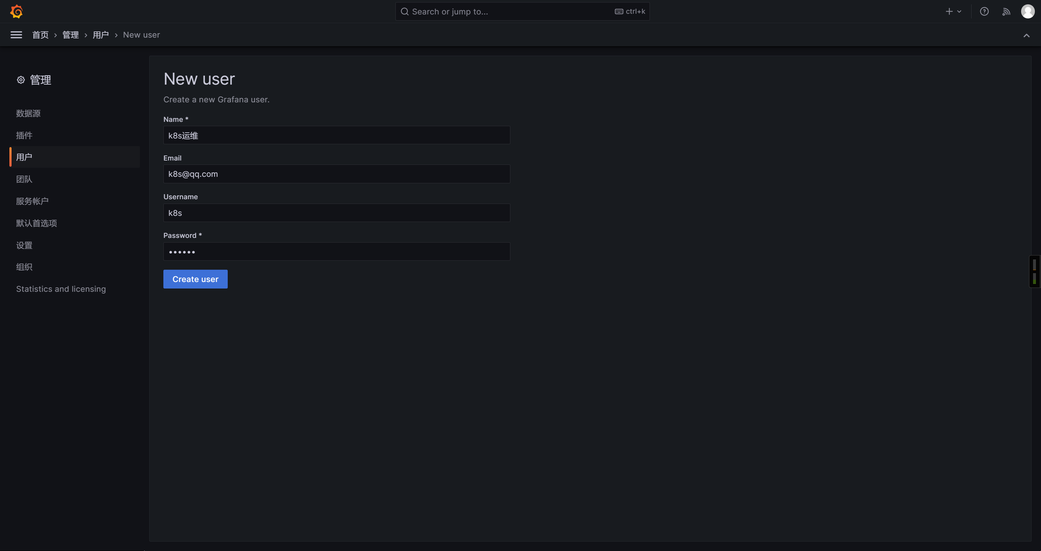Open the plus add-new dropdown

click(x=953, y=11)
